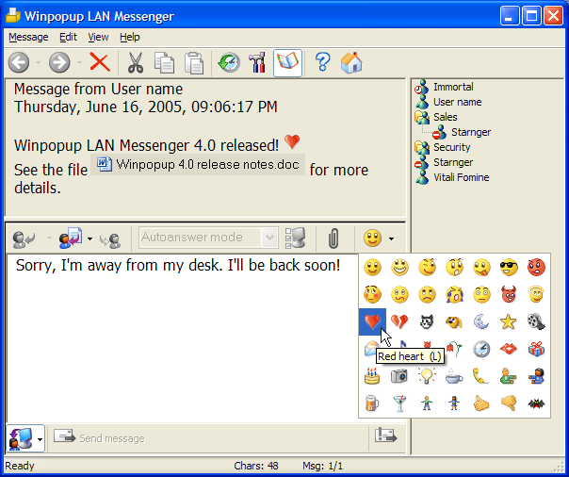569x477 pixels.
Task: Insert the angry red face emoticon
Action: (x=536, y=268)
